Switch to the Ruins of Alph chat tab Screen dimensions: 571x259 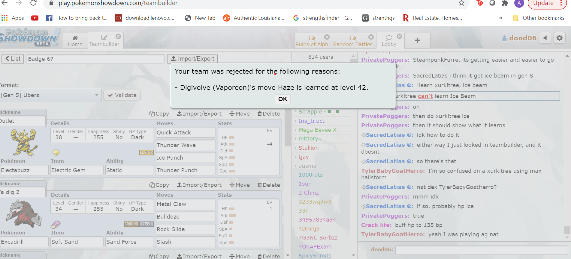click(x=312, y=41)
